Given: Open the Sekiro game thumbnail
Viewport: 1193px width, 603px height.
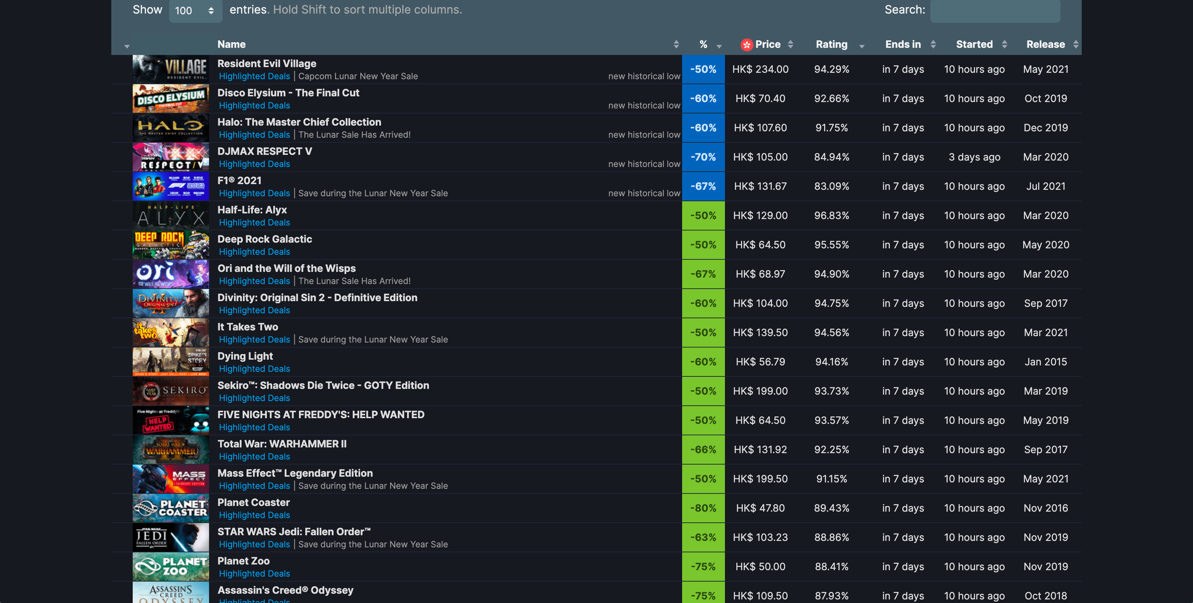Looking at the screenshot, I should (x=171, y=391).
